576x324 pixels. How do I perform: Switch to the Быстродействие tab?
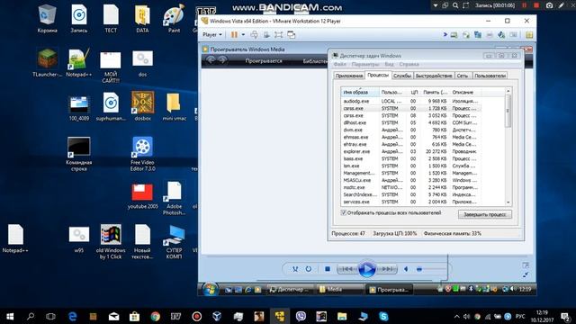point(434,76)
